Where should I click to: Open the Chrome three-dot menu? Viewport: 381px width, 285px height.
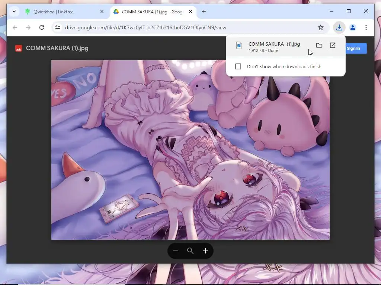click(366, 27)
